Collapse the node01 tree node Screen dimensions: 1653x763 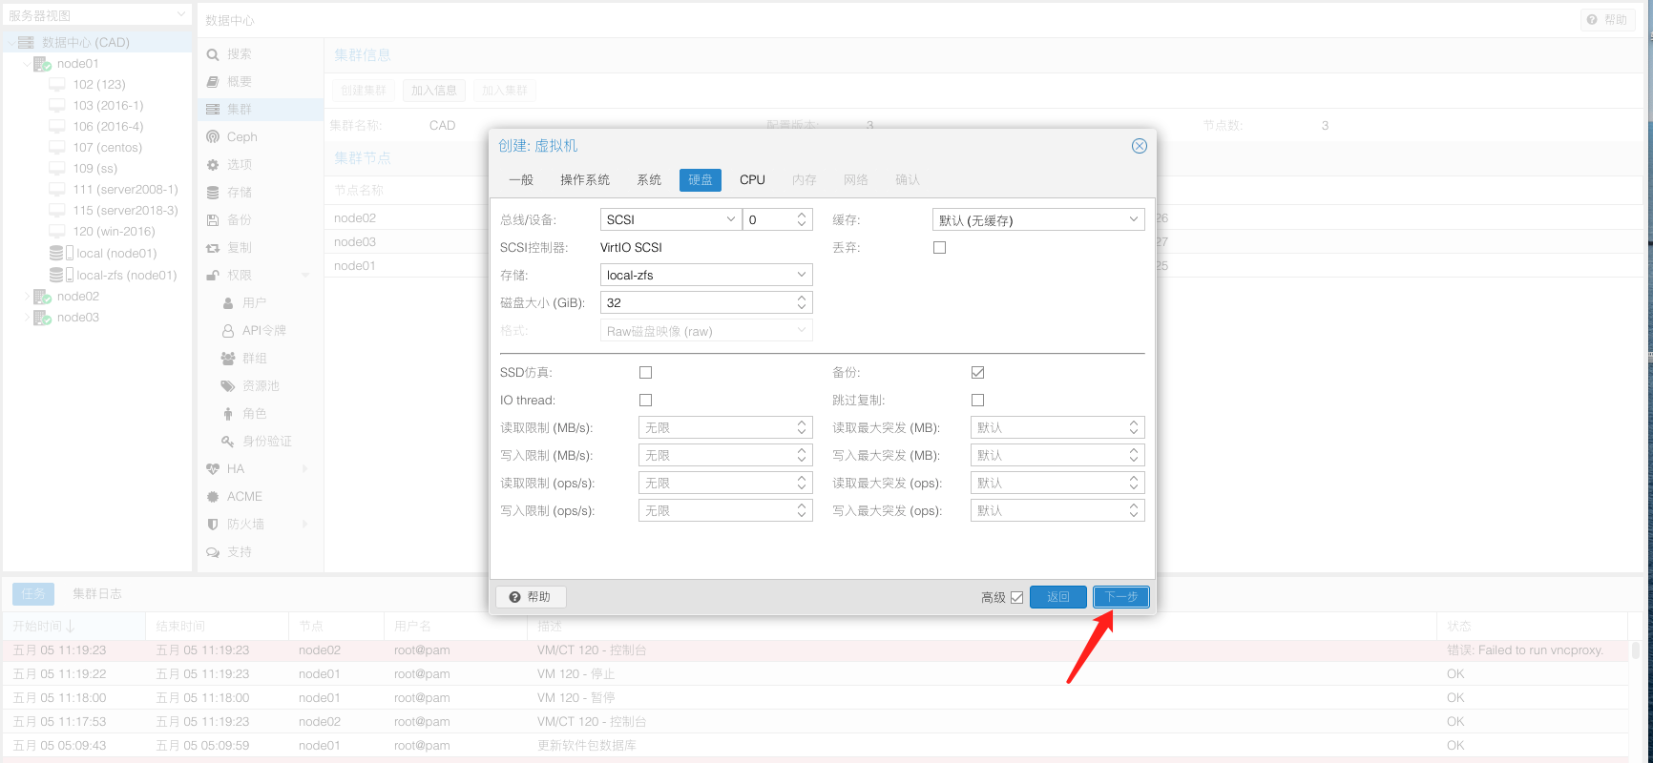point(27,64)
